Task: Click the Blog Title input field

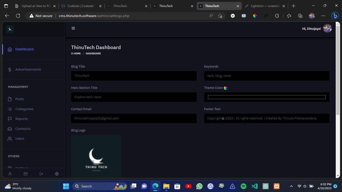Action: (134, 76)
